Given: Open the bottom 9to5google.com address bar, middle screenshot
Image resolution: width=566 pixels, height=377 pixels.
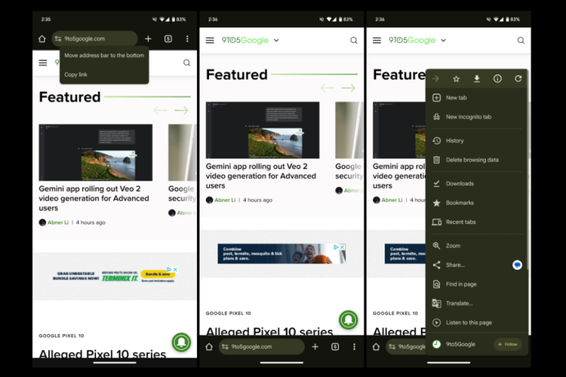Looking at the screenshot, I should point(262,347).
